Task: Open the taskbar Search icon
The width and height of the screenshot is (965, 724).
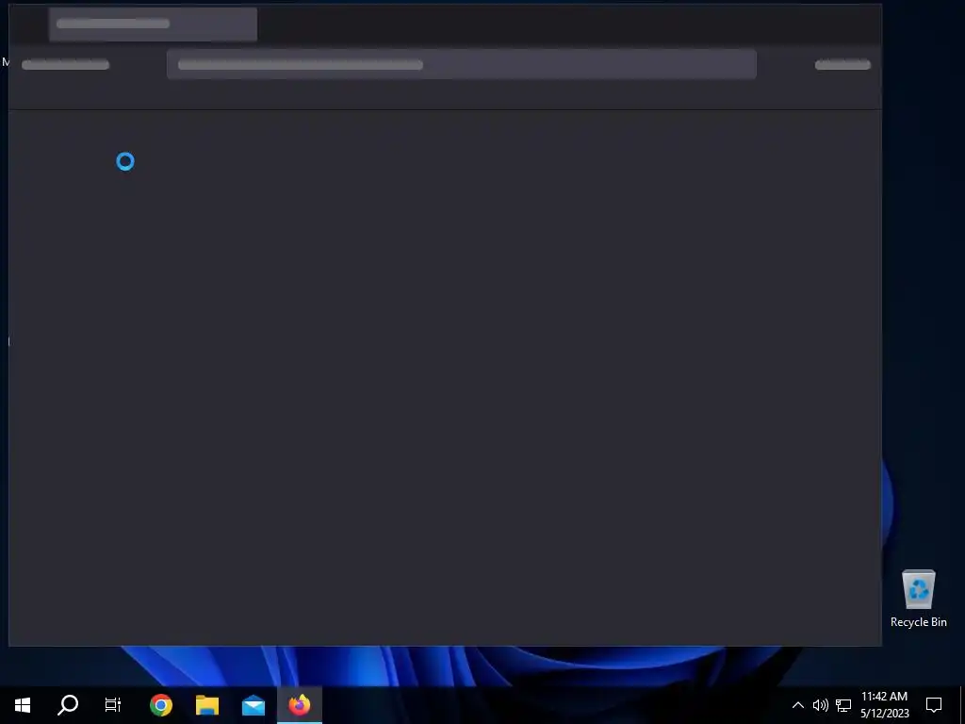Action: tap(68, 705)
